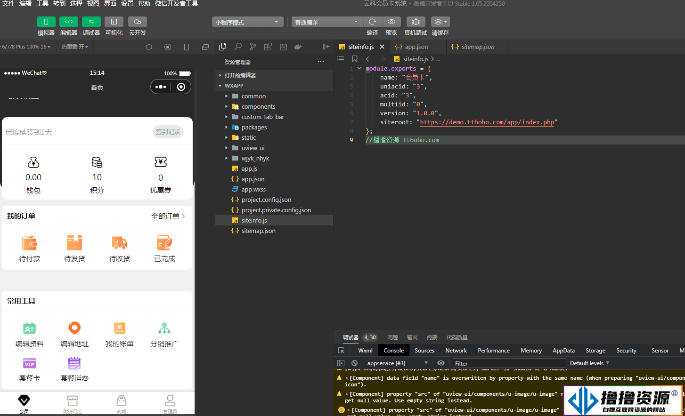Open the appservice context dropdown
The image size is (685, 416).
(x=397, y=363)
